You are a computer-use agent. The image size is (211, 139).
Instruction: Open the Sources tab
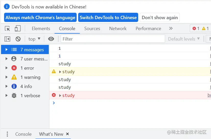[92, 29]
